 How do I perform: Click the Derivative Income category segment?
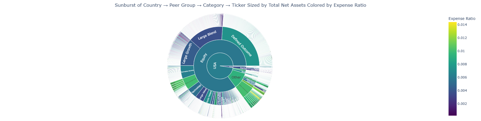pos(187,72)
